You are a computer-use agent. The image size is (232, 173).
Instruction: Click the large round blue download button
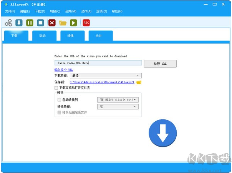coord(162,133)
